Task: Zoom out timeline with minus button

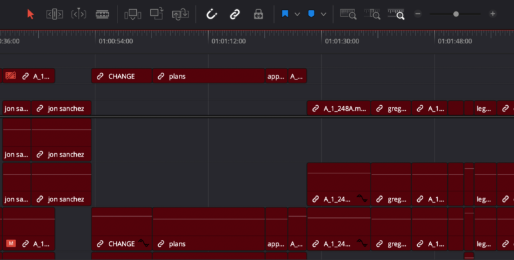Action: coord(418,14)
